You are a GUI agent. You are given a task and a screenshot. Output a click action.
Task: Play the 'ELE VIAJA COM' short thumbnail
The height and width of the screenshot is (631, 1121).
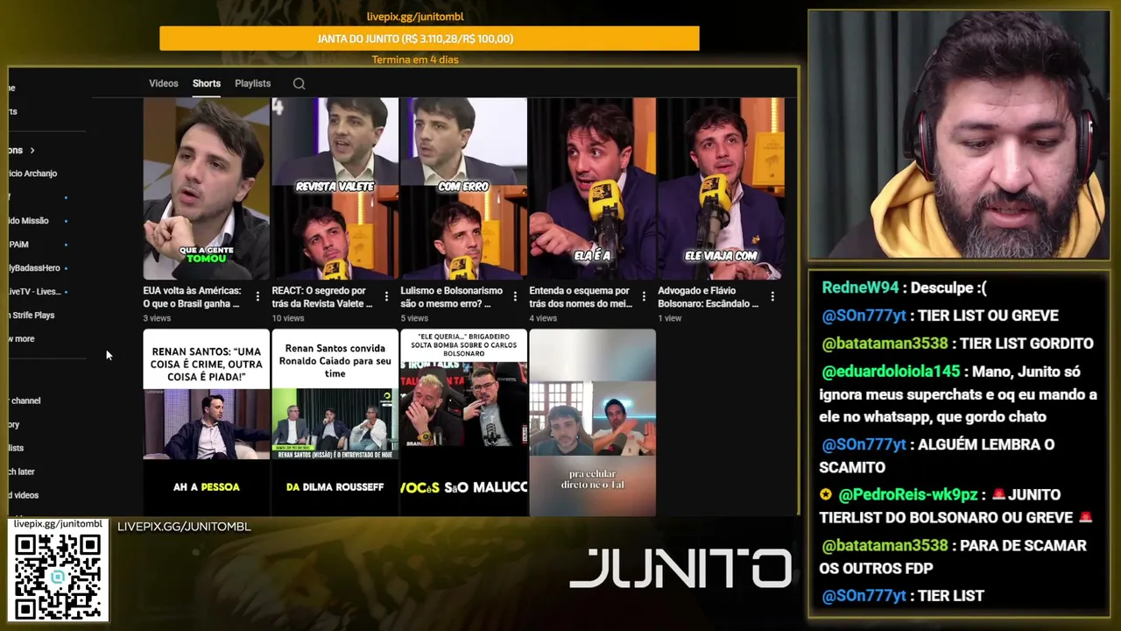coord(722,188)
